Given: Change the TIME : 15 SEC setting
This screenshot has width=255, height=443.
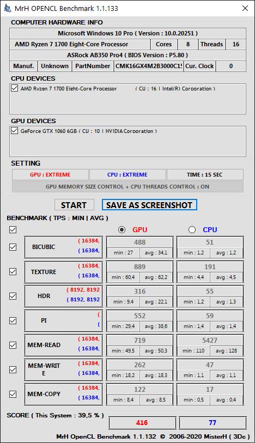Looking at the screenshot, I should point(205,174).
